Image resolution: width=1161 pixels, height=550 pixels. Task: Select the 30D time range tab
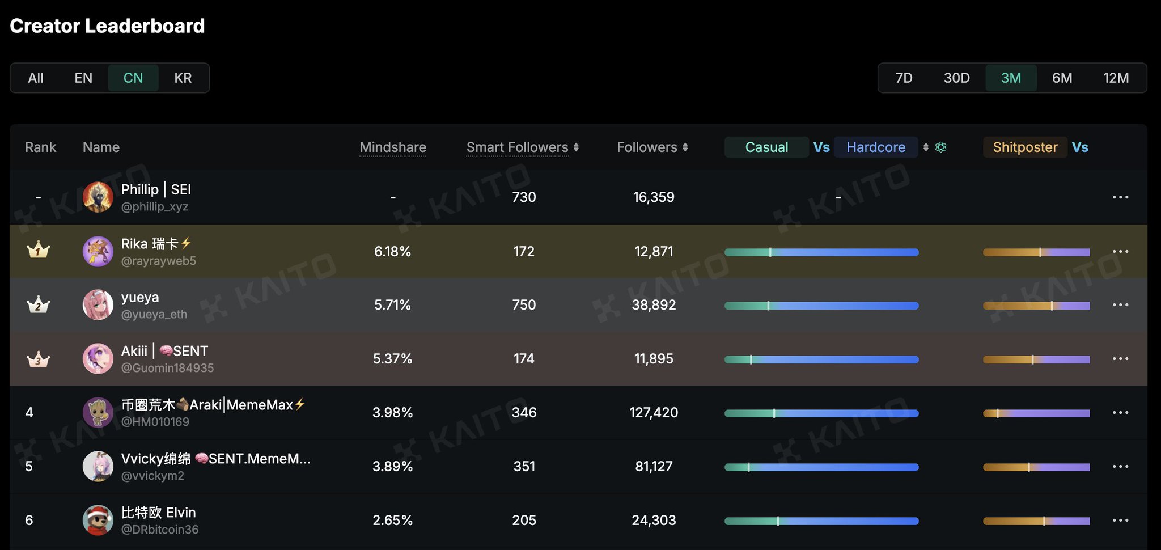[956, 78]
